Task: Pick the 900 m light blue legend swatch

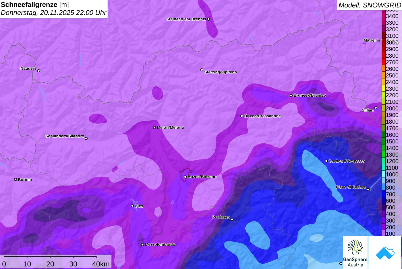Action: (384, 181)
